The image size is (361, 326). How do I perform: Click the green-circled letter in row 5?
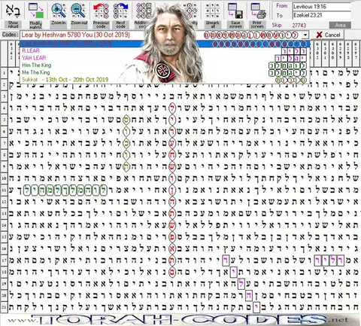pos(126,120)
